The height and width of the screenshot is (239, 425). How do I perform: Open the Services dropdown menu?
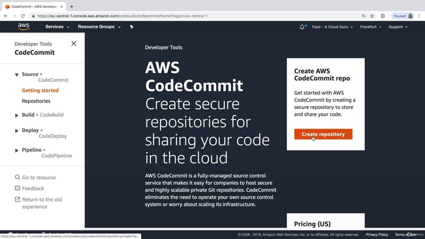click(x=56, y=27)
